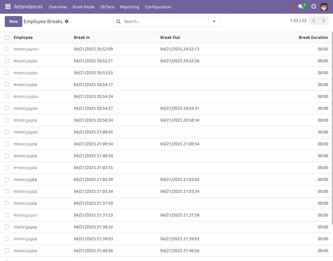Open the ZKTeco menu

click(107, 7)
